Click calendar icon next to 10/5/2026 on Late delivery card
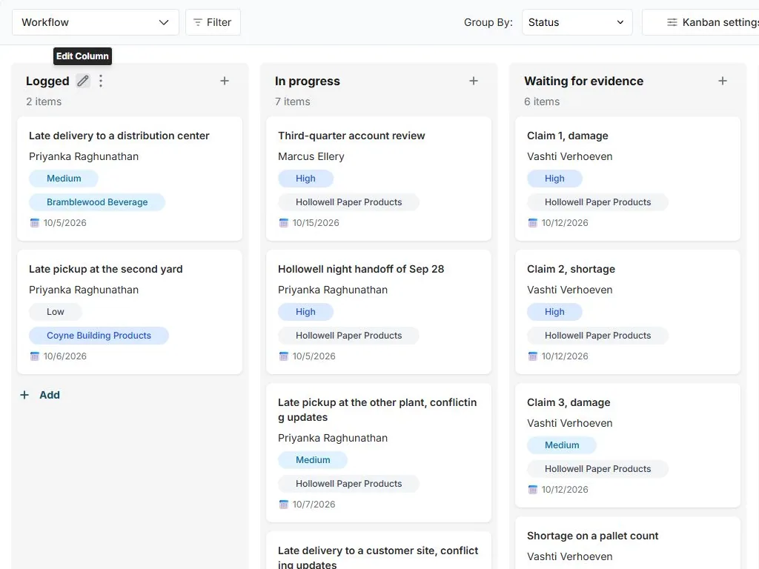This screenshot has height=569, width=759. pos(34,223)
